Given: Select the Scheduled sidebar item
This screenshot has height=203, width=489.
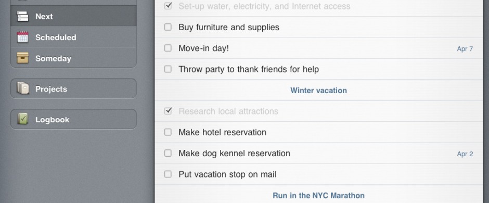Looking at the screenshot, I should click(73, 37).
